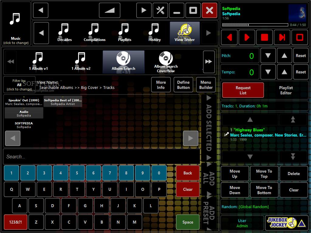The width and height of the screenshot is (311, 233).
Task: Delete the selected request track
Action: tap(294, 174)
